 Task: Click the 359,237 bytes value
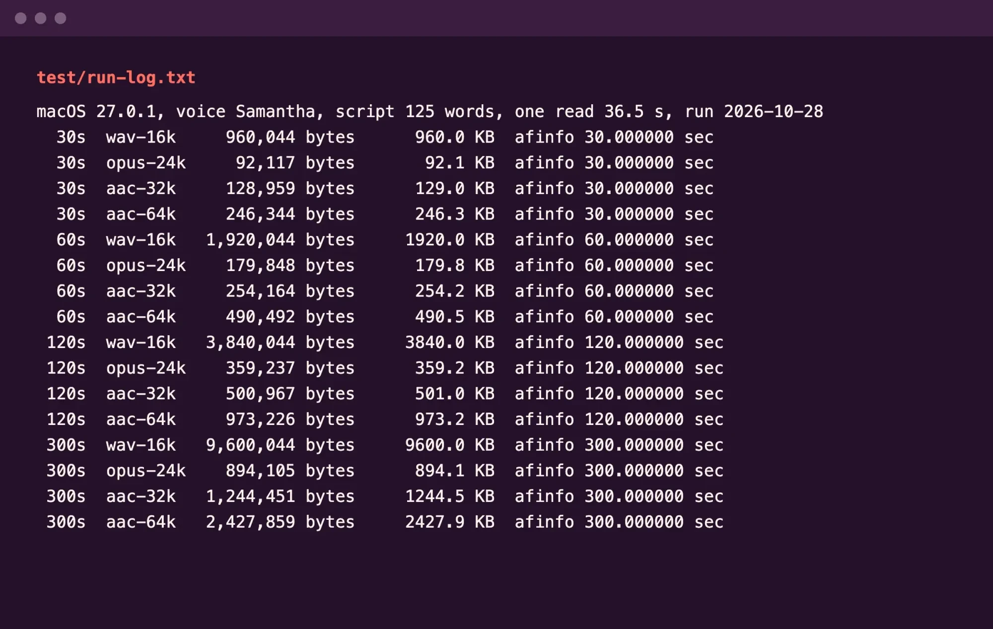[x=290, y=368]
